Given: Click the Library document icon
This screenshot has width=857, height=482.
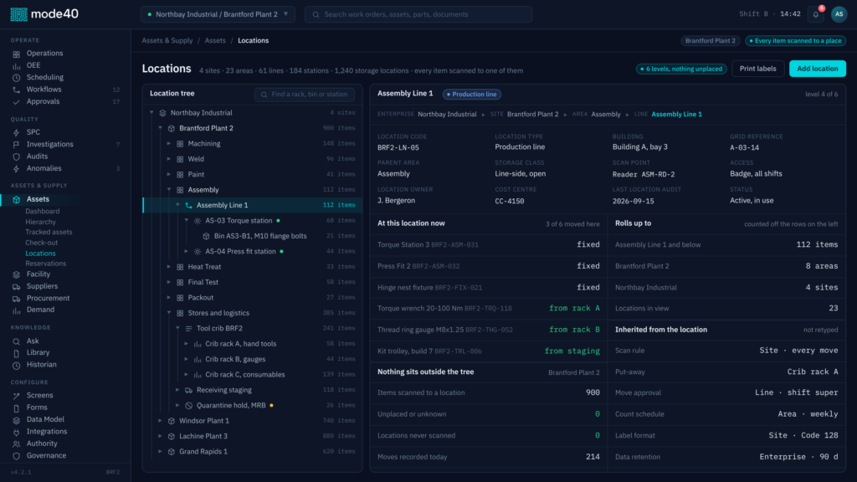Looking at the screenshot, I should (x=17, y=353).
